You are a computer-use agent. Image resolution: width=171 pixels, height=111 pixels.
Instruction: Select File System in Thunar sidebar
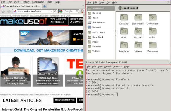[x=101, y=22]
